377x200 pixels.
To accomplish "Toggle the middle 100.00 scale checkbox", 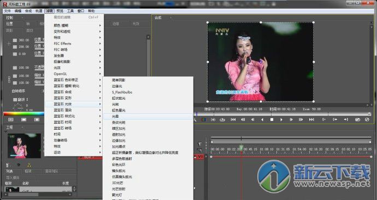I will [15, 76].
